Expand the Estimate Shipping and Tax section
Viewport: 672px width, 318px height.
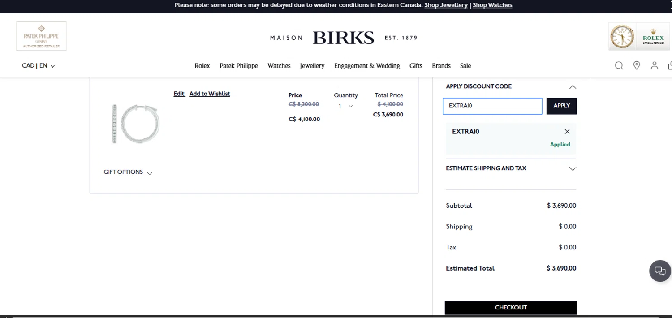coord(573,169)
